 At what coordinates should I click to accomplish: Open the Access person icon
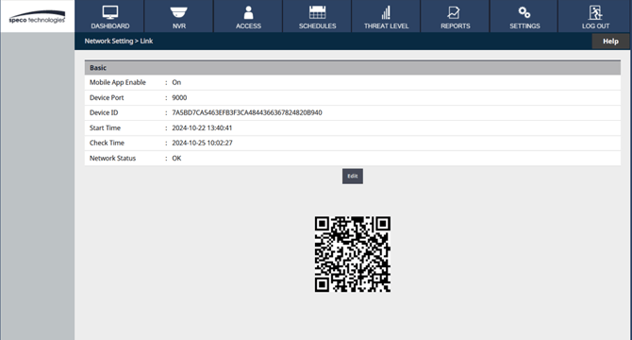click(248, 12)
